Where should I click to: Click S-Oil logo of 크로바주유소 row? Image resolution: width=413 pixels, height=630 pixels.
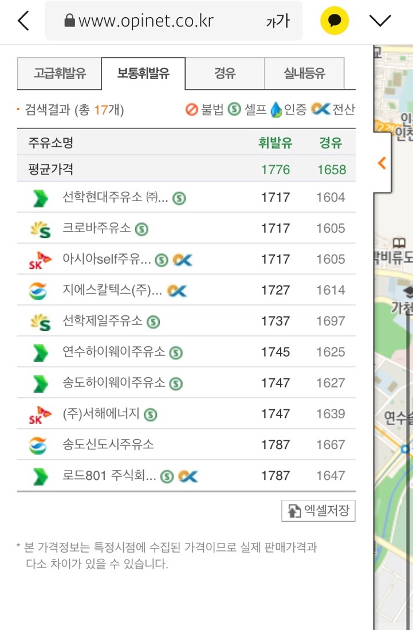41,229
